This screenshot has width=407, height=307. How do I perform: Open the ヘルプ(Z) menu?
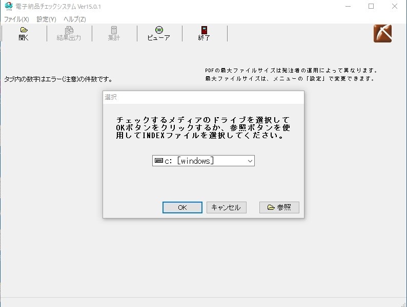click(74, 19)
